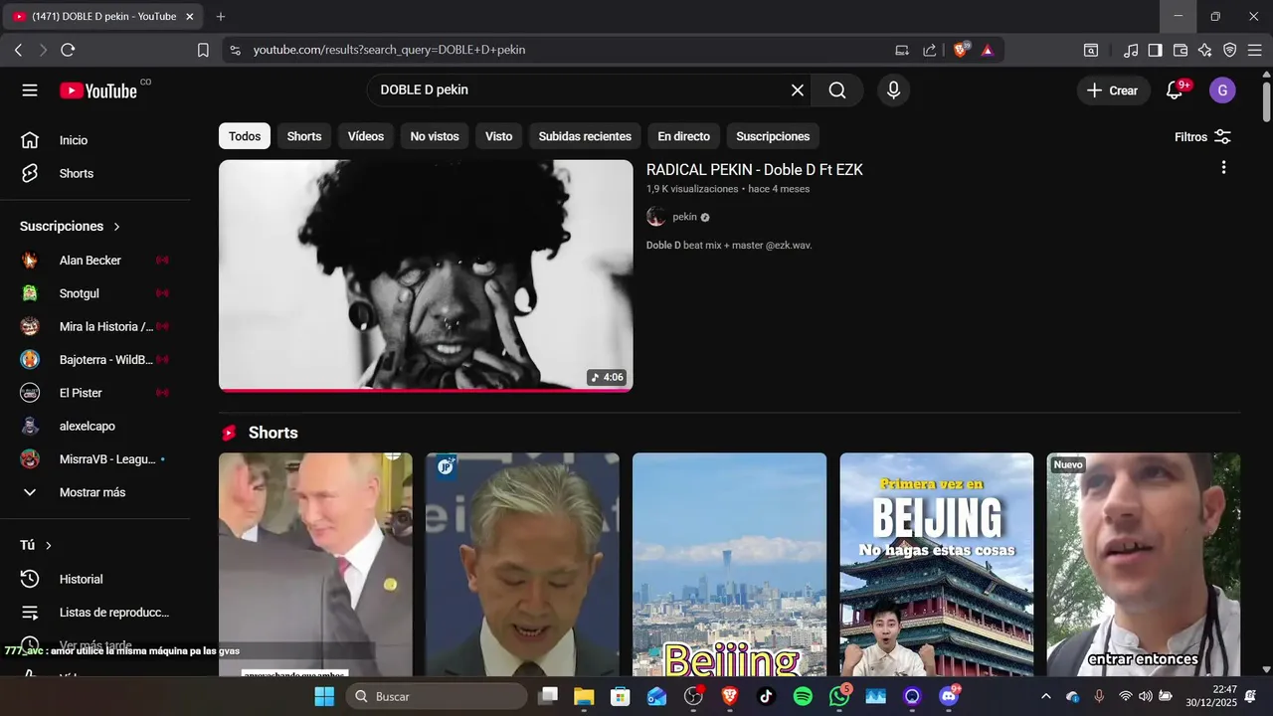This screenshot has width=1273, height=716.
Task: Play the RADICAL PEKIN video thumbnail
Action: coord(426,275)
